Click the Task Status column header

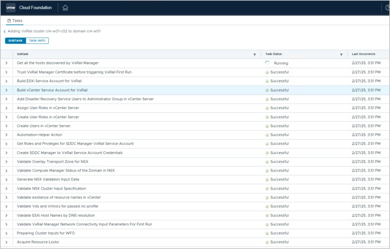[273, 54]
